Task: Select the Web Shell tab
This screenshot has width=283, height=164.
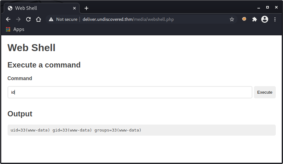Action: click(x=38, y=8)
